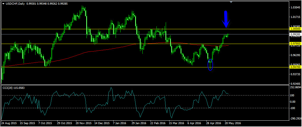Select the USDCHF,Daily chart title text
Screen dimensions: 302x127
(15, 4)
